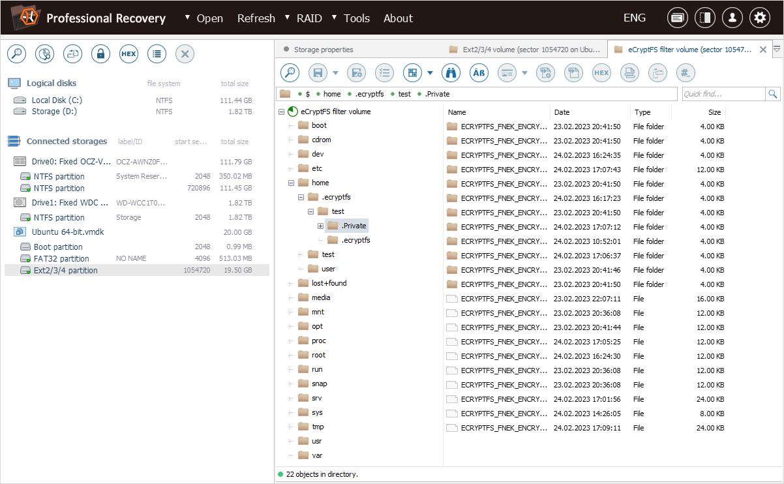Click the binoculars find icon in file toolbar
The width and height of the screenshot is (784, 484).
(451, 73)
